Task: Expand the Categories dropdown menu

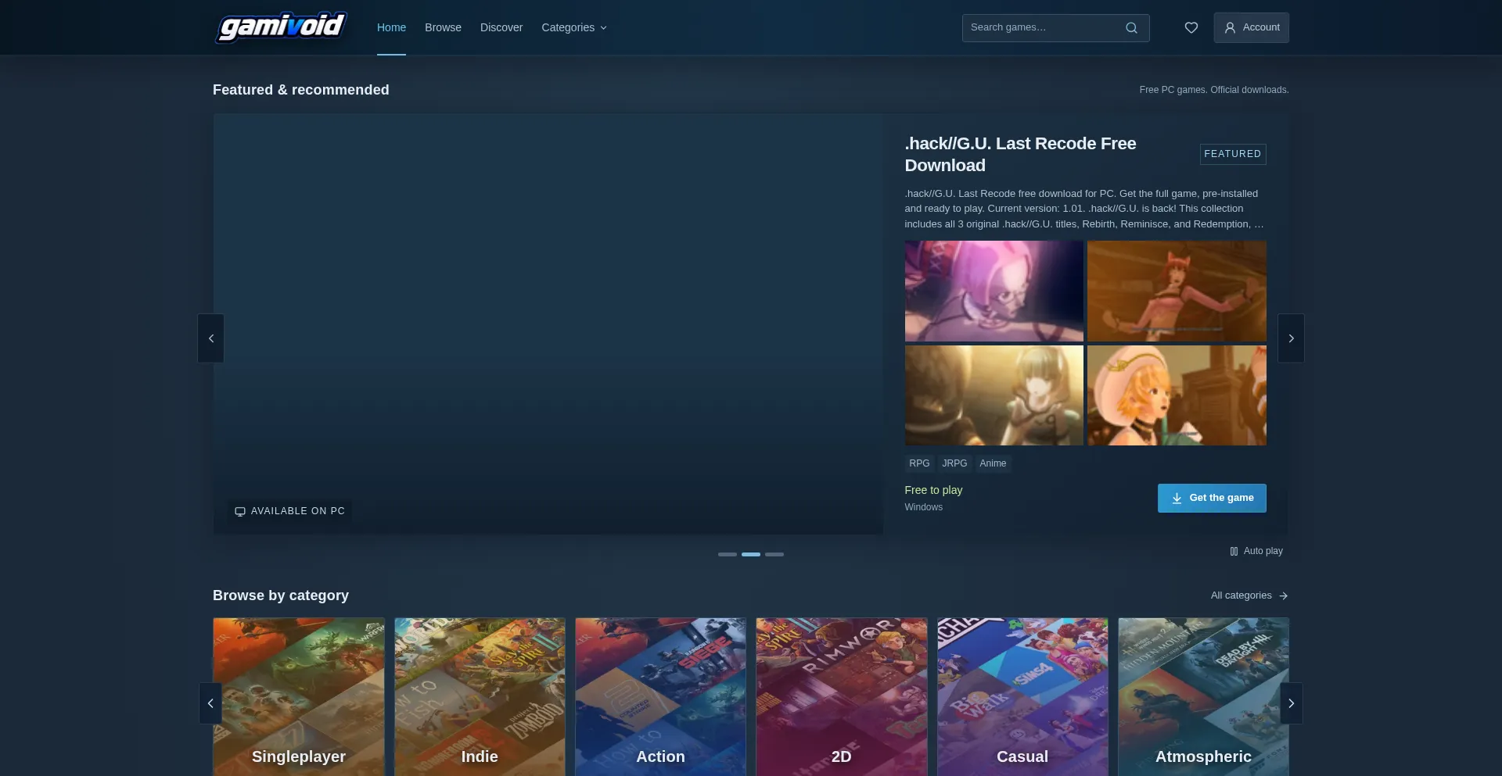Action: (x=574, y=27)
